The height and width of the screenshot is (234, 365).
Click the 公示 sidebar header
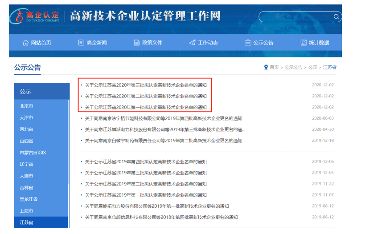[x=42, y=91]
